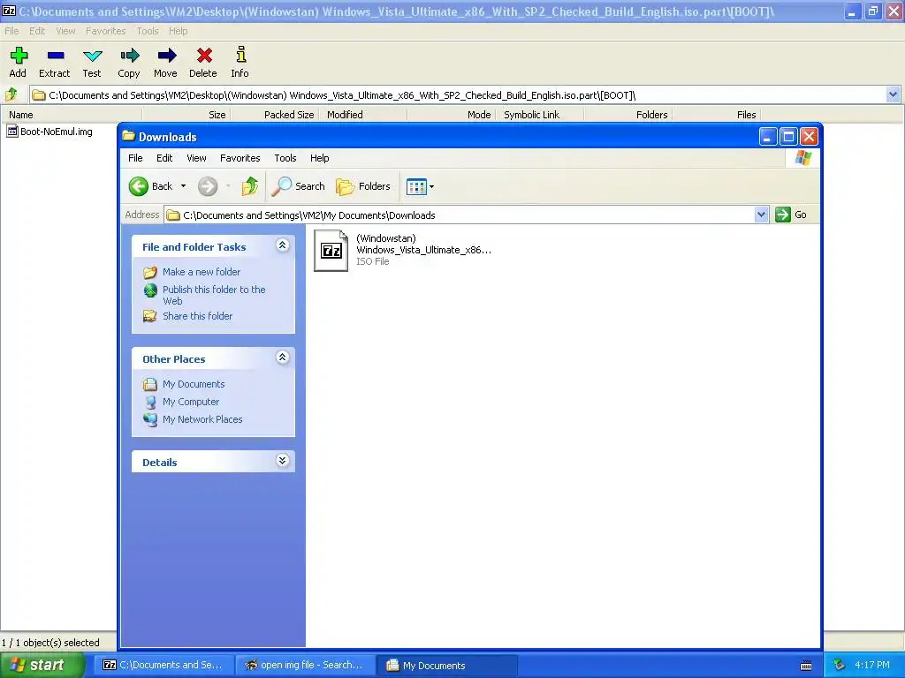Open the Views dropdown button
The image size is (905, 678).
click(x=420, y=186)
